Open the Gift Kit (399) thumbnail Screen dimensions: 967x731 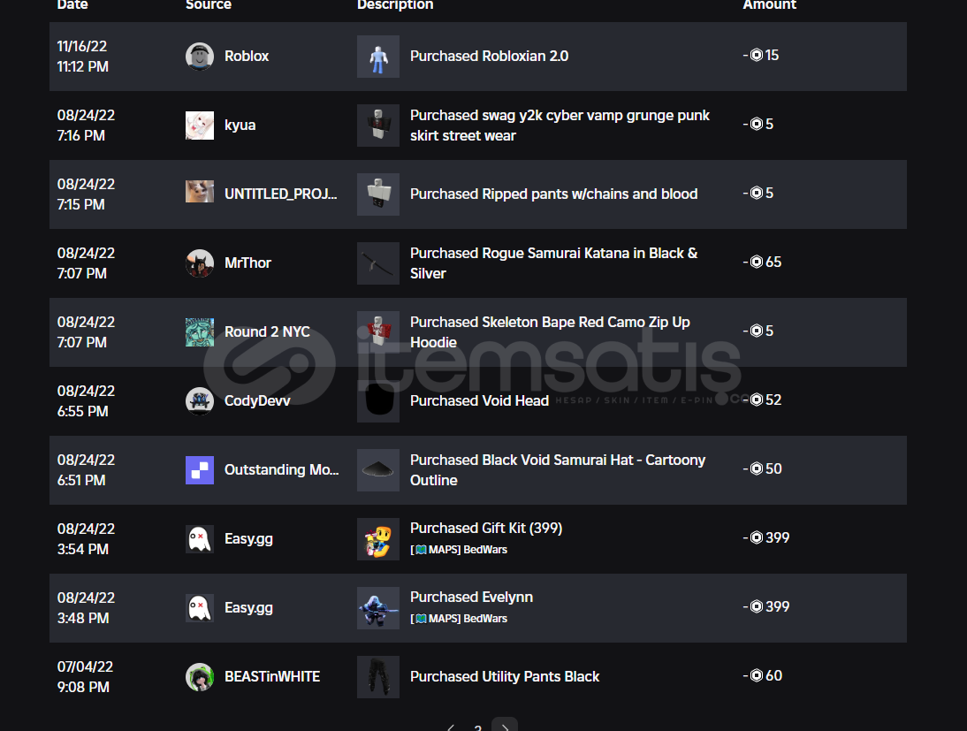[378, 539]
